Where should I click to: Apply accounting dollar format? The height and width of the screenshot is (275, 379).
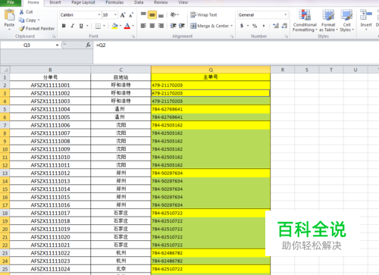point(242,26)
